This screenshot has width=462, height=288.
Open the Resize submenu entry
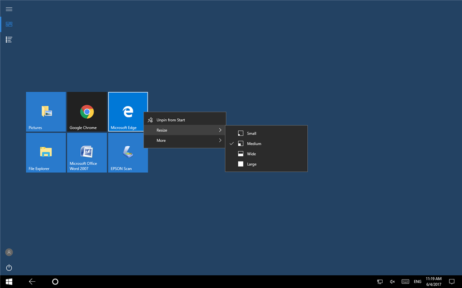pyautogui.click(x=185, y=130)
